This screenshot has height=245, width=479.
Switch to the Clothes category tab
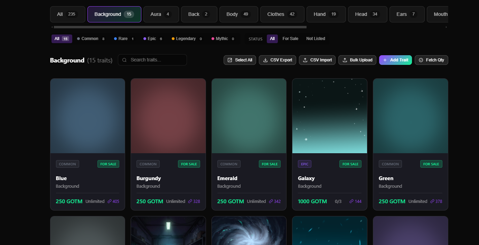[x=282, y=14]
